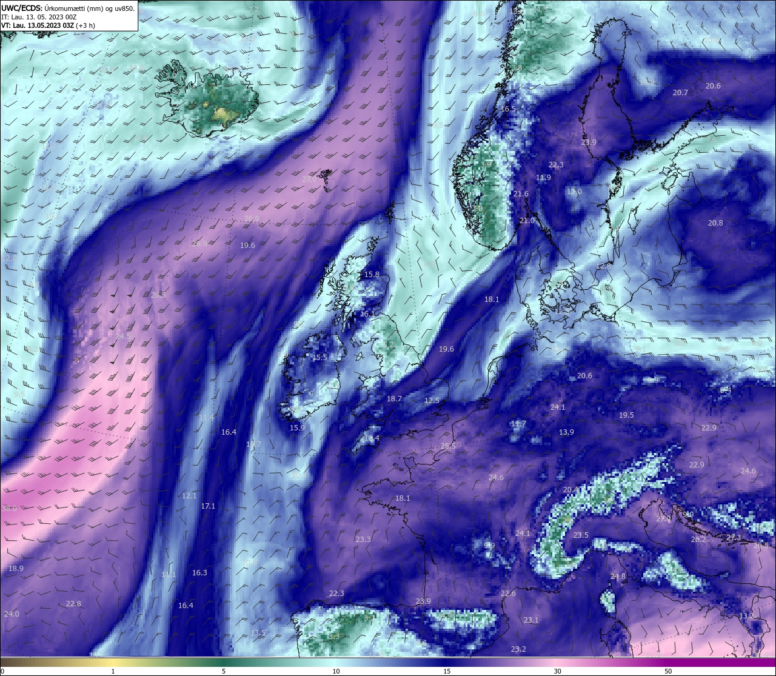
Task: Click the 27.0 value on the map
Action: tap(309, 179)
